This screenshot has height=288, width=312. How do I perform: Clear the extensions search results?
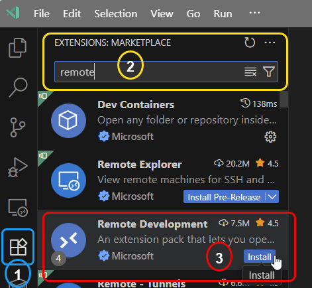point(250,72)
